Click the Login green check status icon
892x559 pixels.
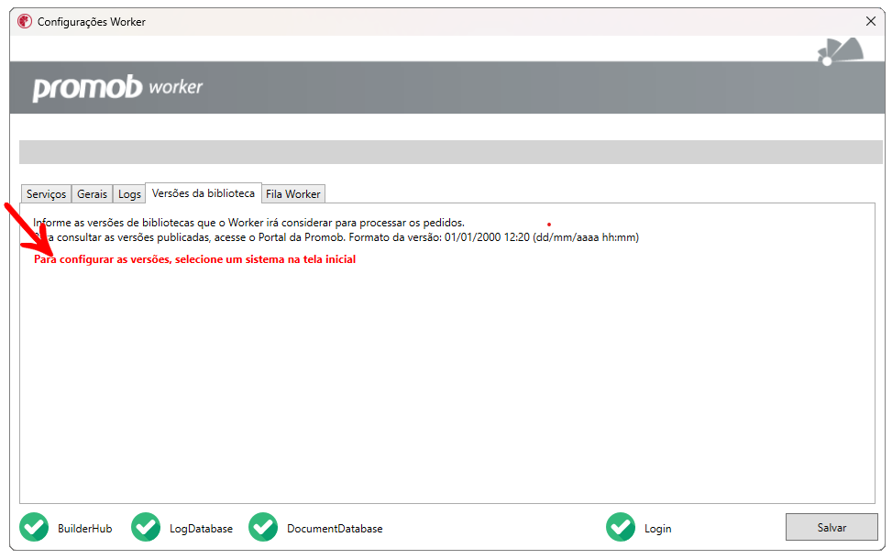pos(621,527)
